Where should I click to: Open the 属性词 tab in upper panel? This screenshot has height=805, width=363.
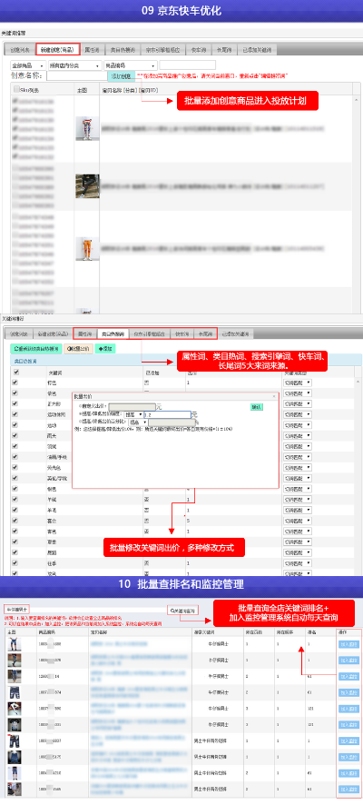click(92, 50)
